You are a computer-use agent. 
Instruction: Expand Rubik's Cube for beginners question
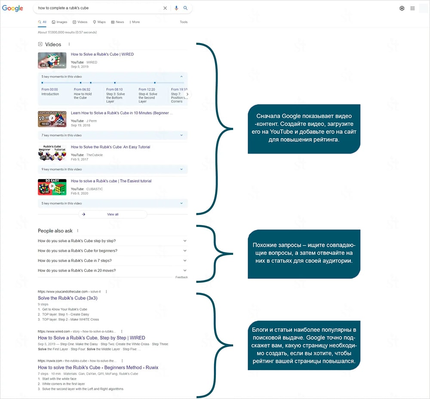click(112, 251)
